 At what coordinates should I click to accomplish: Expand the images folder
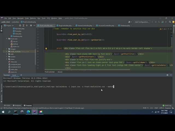[x=7, y=49]
